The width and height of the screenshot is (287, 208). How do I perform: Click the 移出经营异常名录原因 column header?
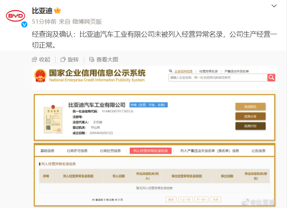186,176
